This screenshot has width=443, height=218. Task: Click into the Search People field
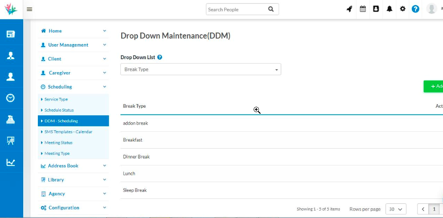[x=237, y=9]
